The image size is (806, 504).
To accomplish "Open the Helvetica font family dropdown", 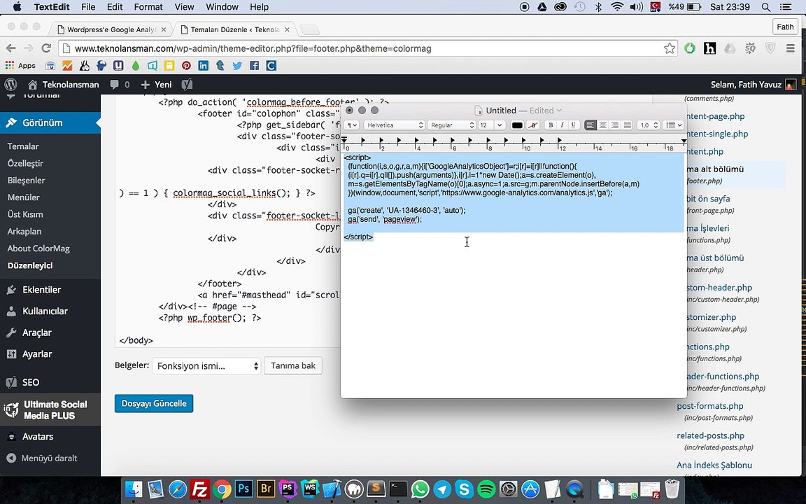I will [x=395, y=125].
